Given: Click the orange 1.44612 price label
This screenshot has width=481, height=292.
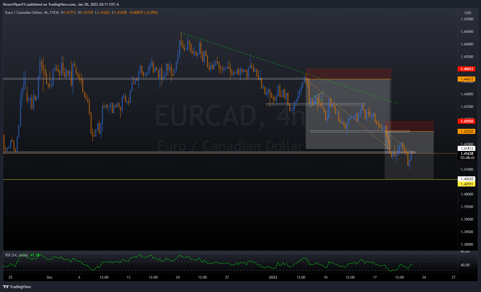Looking at the screenshot, I should tap(467, 79).
